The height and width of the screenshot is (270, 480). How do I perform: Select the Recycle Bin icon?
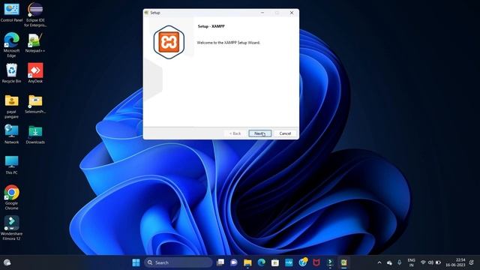12,73
